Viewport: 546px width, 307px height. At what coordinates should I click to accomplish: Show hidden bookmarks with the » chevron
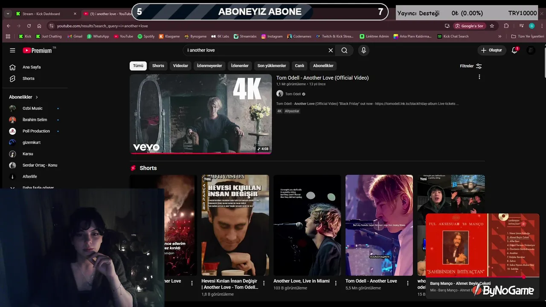point(500,36)
